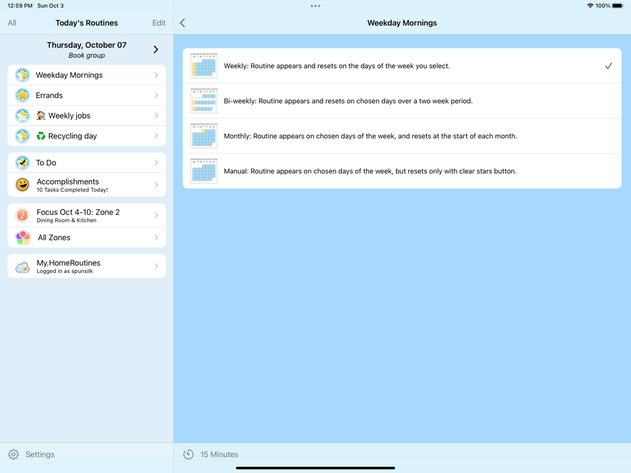The image size is (631, 473).
Task: Click the timer clock icon
Action: [188, 454]
